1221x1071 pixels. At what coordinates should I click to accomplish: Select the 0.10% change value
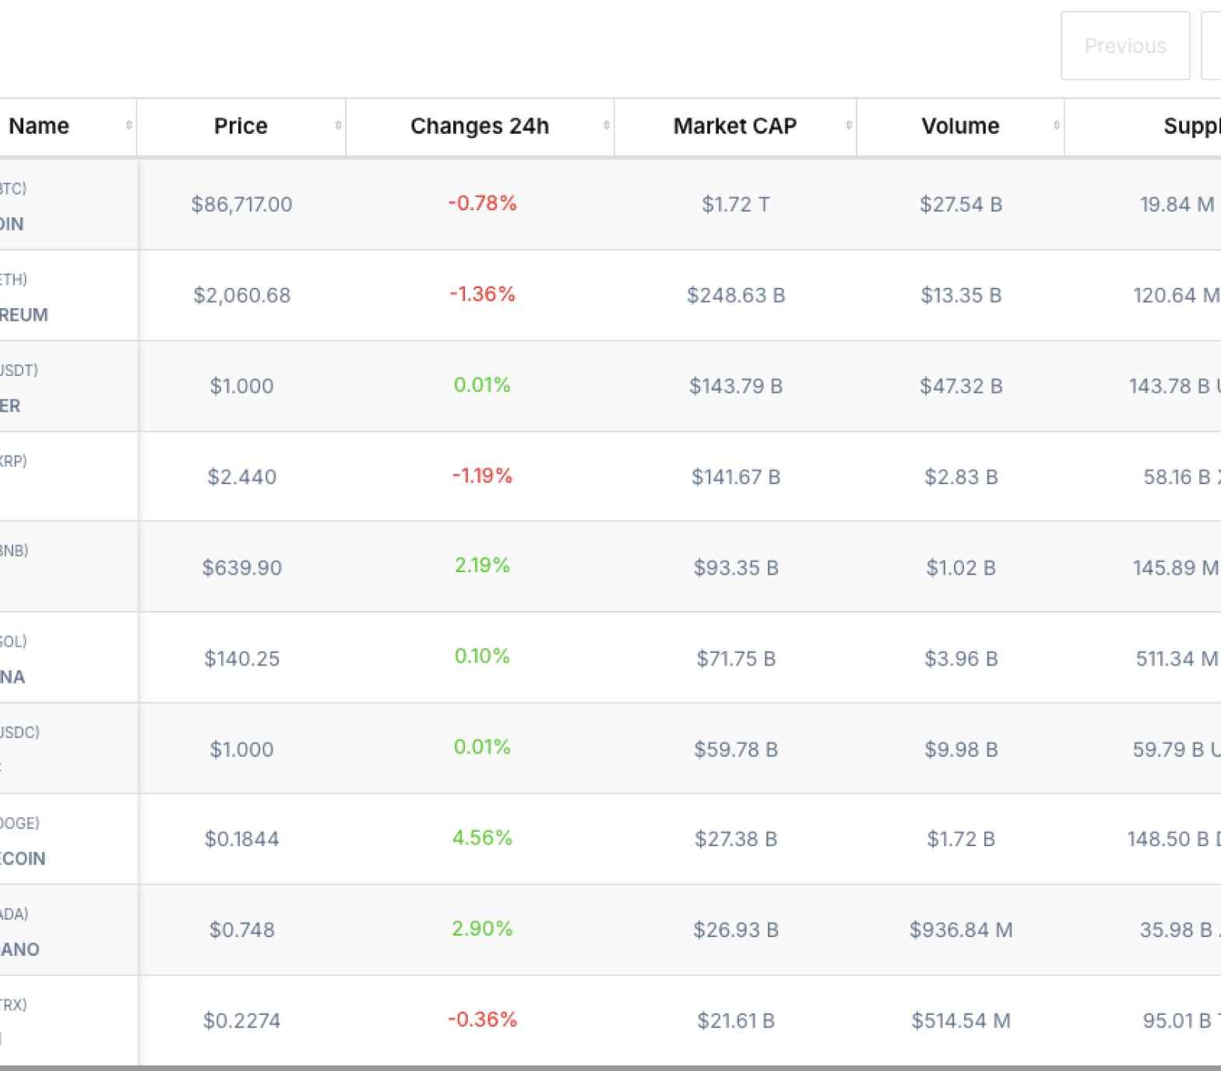click(482, 656)
